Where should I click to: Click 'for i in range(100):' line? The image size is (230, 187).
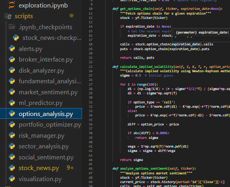click(139, 84)
